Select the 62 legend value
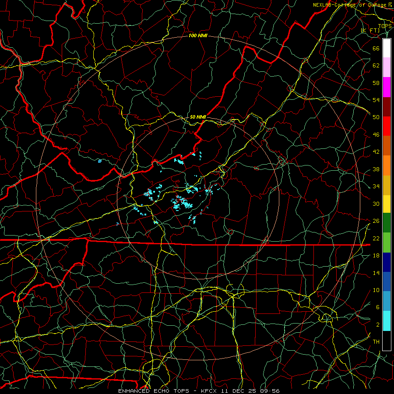Viewport: 394px width, 394px height. click(x=376, y=66)
